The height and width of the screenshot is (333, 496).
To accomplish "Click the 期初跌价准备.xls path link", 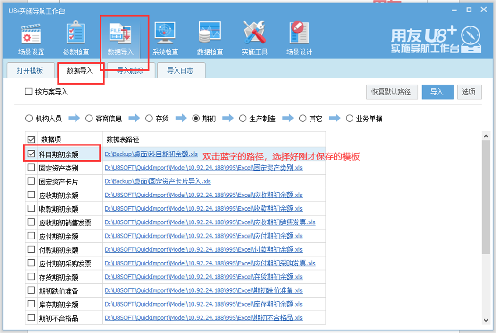I will click(x=203, y=290).
